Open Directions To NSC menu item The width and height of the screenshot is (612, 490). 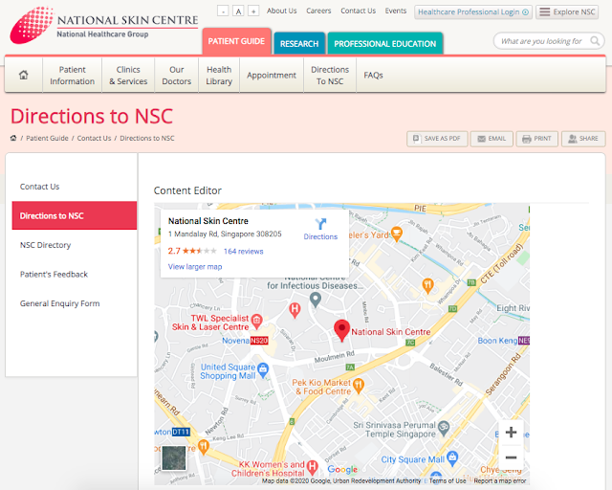tap(330, 75)
